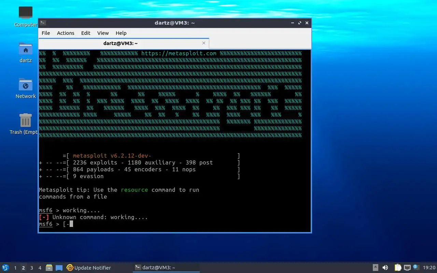Open the volume speaker icon in tray
Image resolution: width=437 pixels, height=273 pixels.
(385, 268)
